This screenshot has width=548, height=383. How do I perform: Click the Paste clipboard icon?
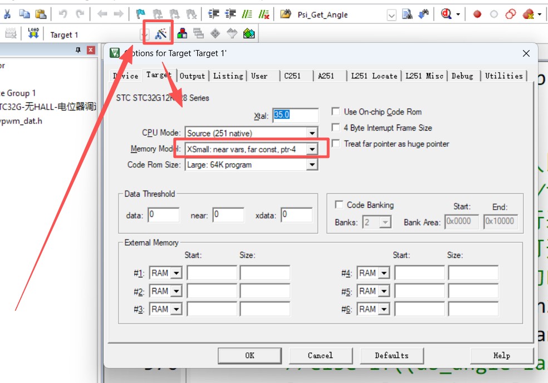[x=41, y=14]
